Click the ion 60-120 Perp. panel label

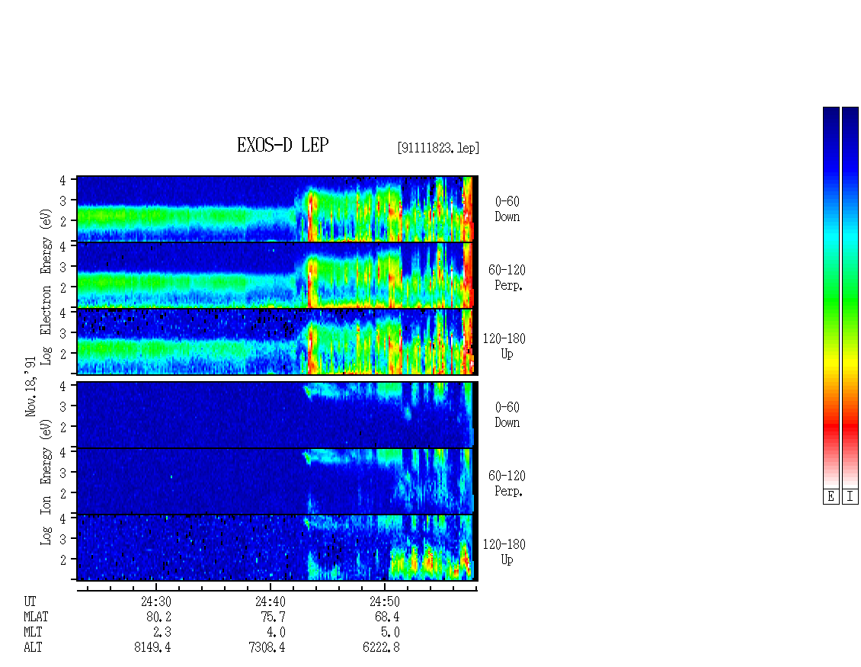507,483
